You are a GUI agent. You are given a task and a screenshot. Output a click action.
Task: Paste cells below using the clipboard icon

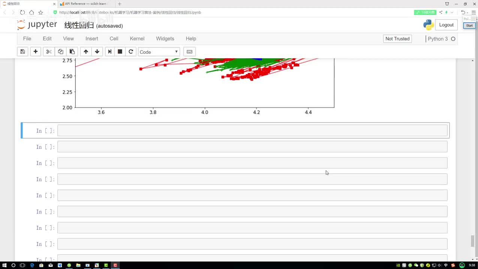(x=72, y=52)
